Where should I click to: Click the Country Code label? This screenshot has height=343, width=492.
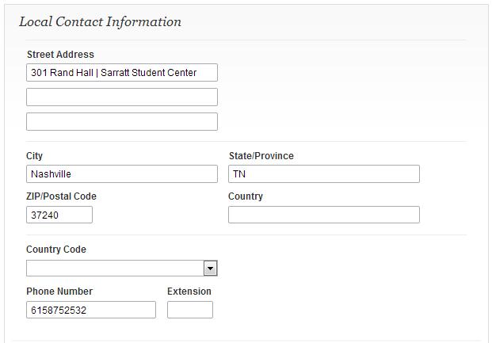tap(56, 250)
